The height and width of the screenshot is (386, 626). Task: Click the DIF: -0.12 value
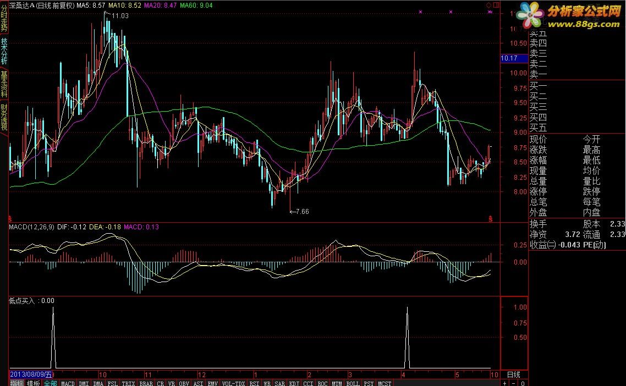pos(72,227)
